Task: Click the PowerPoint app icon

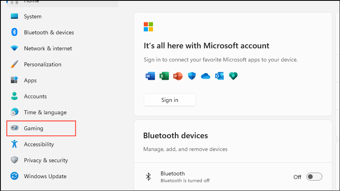Action: pyautogui.click(x=178, y=76)
